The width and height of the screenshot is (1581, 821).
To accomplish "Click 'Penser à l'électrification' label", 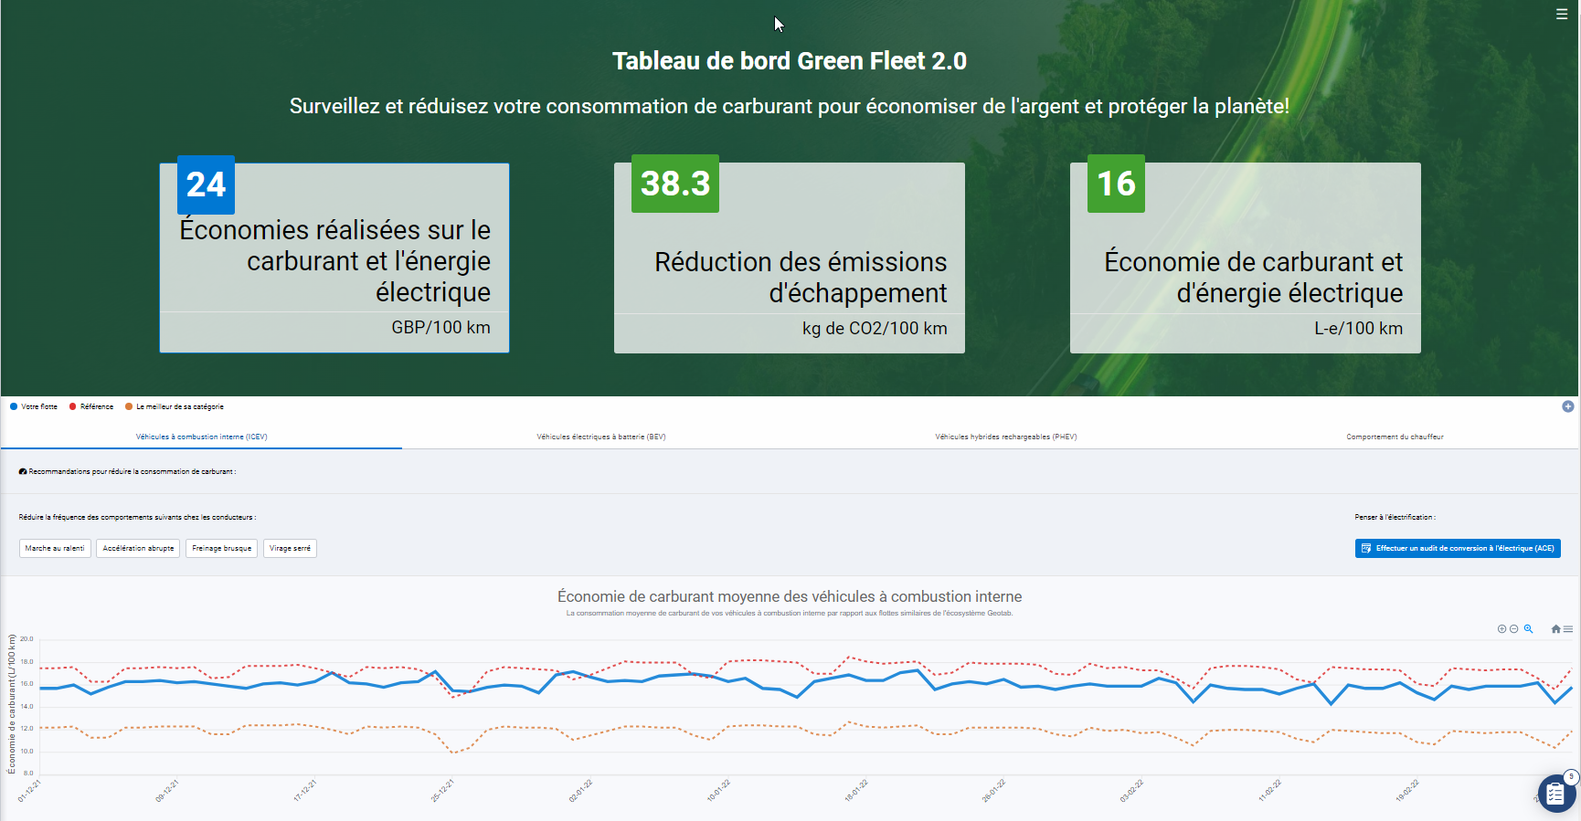I will tap(1395, 517).
